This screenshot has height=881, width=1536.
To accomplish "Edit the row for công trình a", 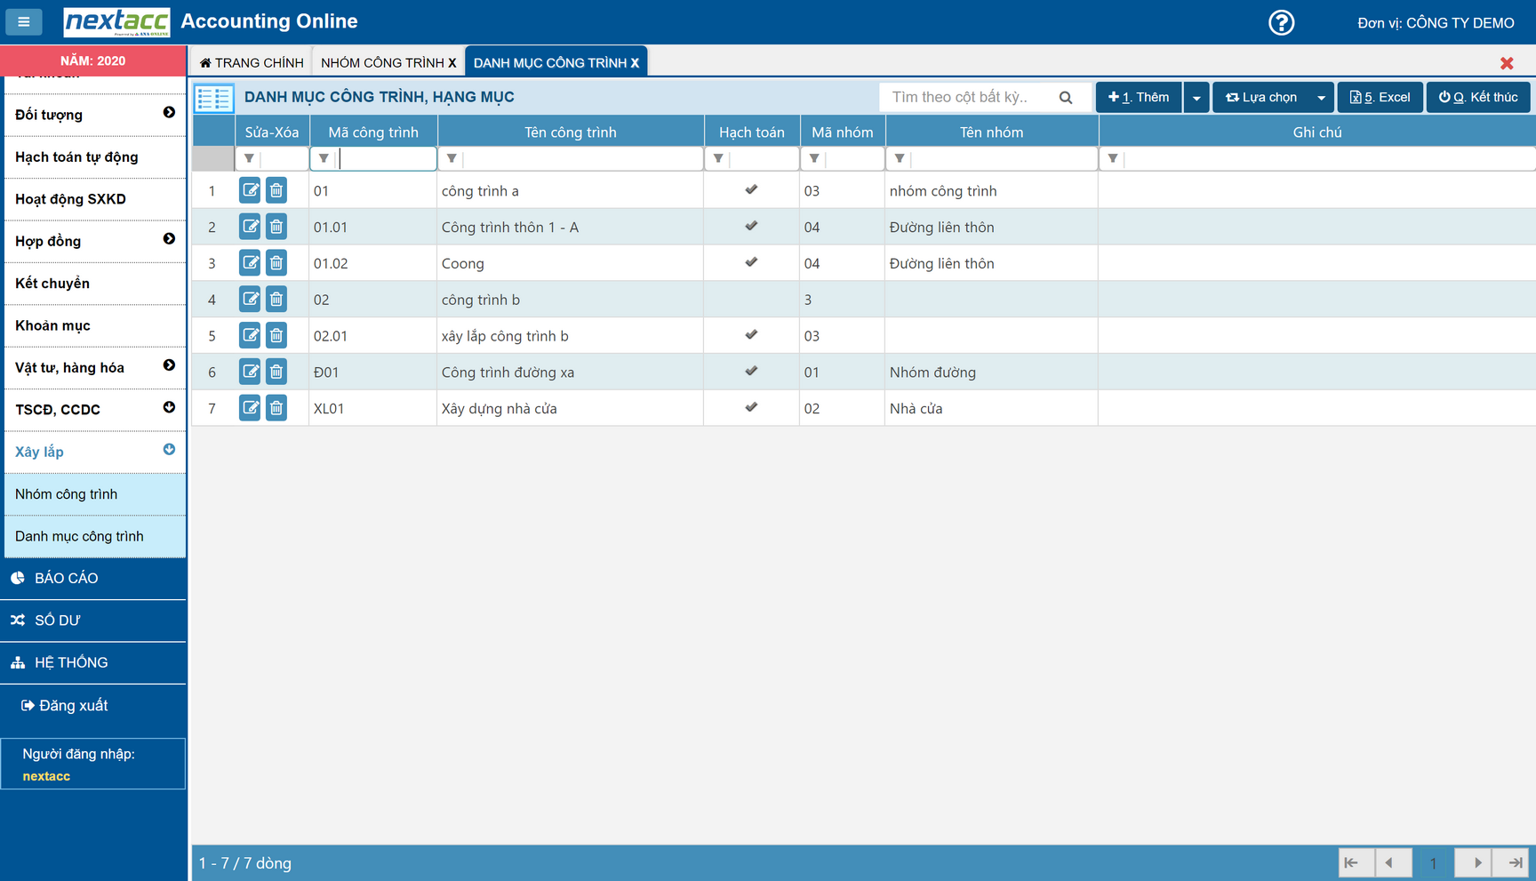I will pyautogui.click(x=250, y=190).
